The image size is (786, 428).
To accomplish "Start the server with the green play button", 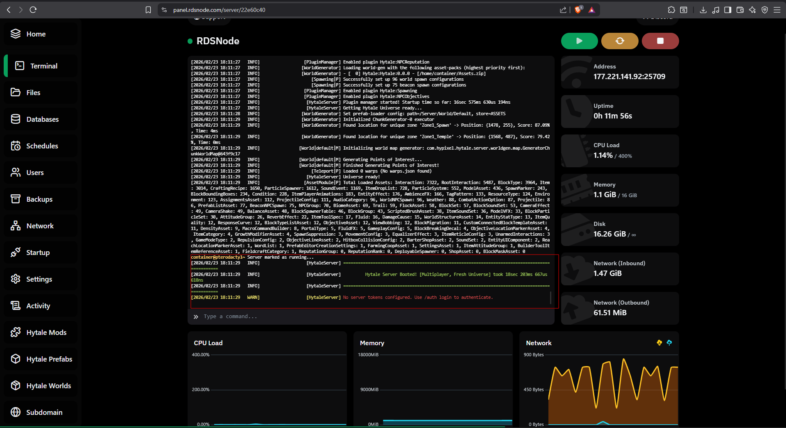I will tap(579, 41).
